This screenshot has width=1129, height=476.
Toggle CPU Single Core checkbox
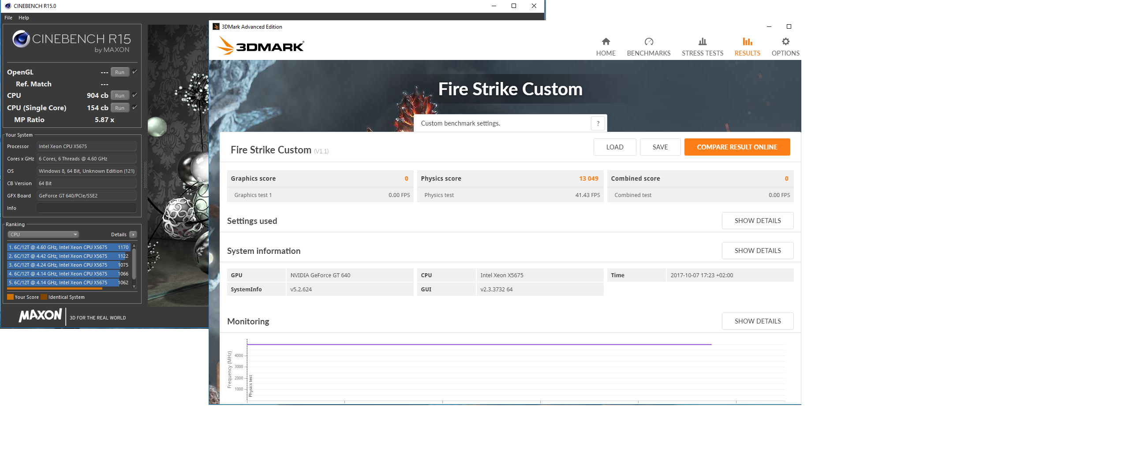[135, 107]
